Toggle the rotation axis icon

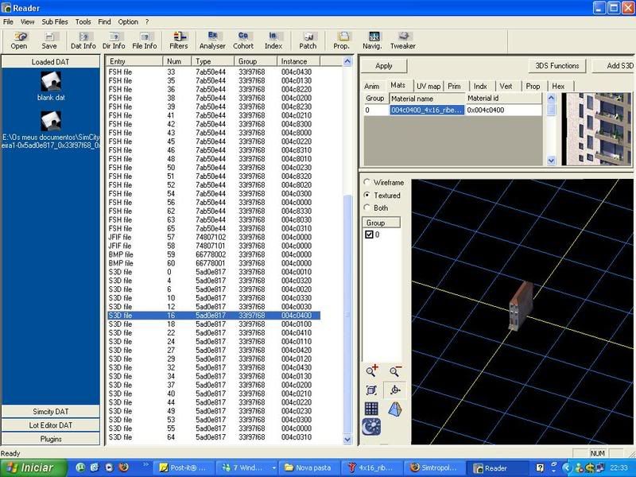click(395, 390)
